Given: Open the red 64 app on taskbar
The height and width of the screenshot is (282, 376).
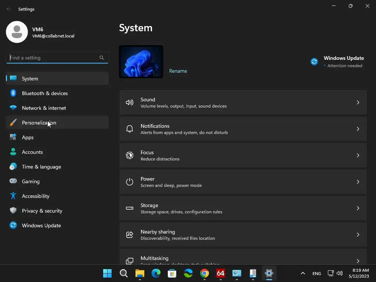Looking at the screenshot, I should (220, 273).
